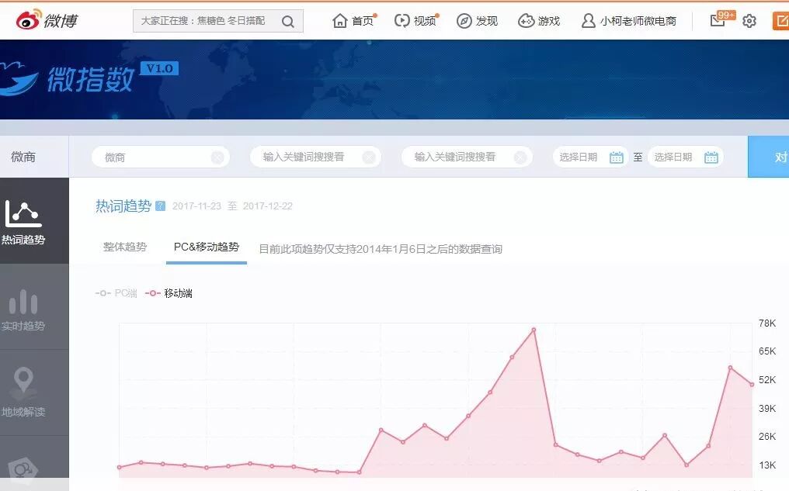The width and height of the screenshot is (789, 491).
Task: Open the 热词趋势 sidebar panel
Action: (x=23, y=220)
